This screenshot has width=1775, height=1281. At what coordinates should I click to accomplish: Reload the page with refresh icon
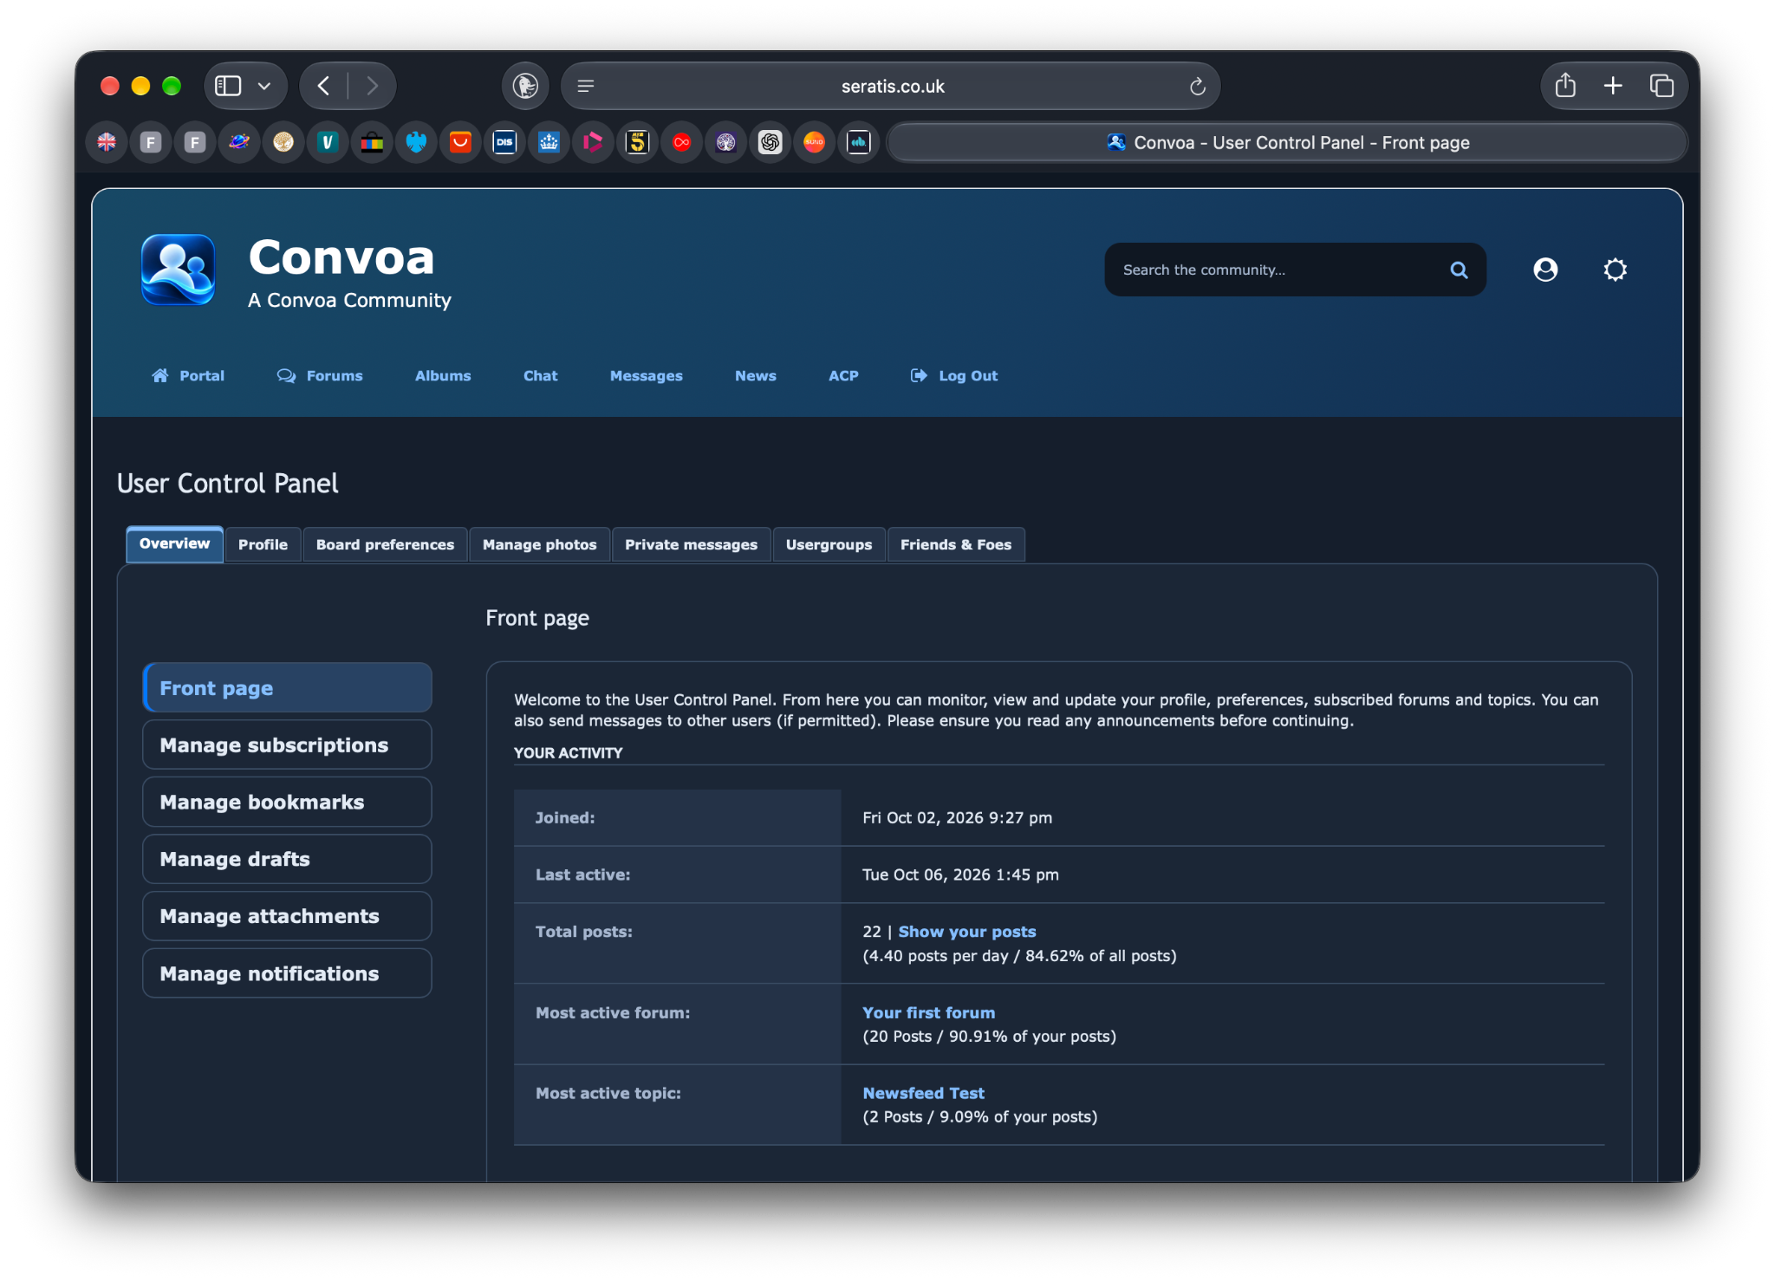pos(1197,86)
